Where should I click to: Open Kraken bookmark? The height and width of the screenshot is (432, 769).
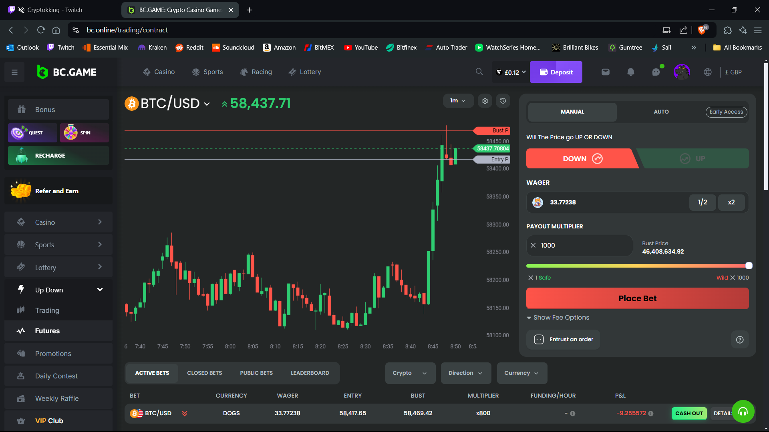152,48
